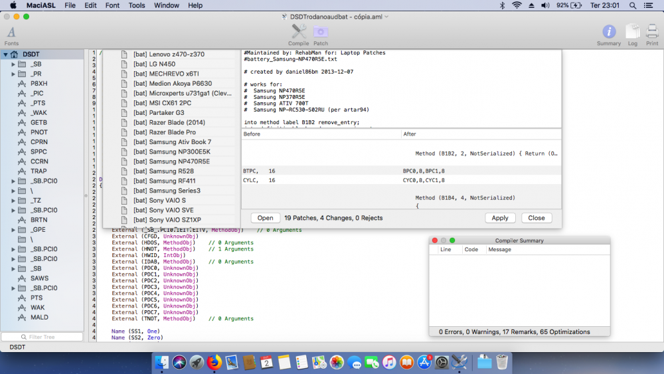Click the DSDT home icon in tree
Viewport: 664px width, 374px height.
(x=15, y=54)
